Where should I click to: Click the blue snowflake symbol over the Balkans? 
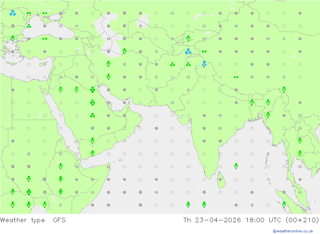coord(13,13)
